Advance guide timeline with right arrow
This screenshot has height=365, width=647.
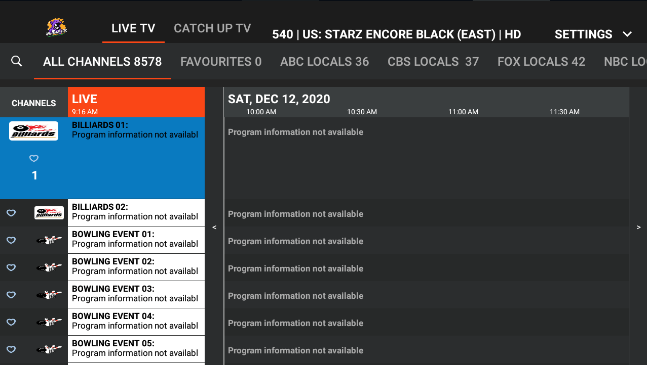click(638, 227)
